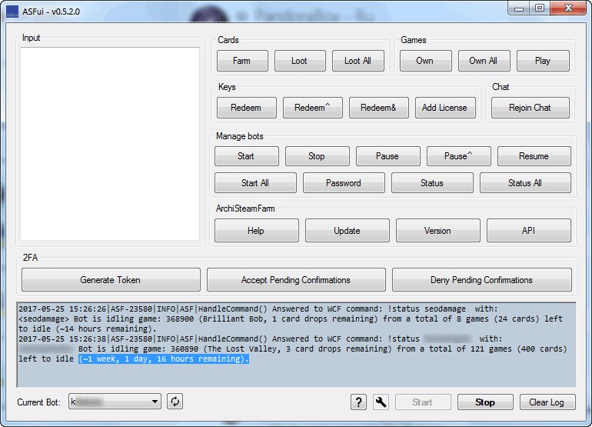Click the Add License button

(445, 108)
